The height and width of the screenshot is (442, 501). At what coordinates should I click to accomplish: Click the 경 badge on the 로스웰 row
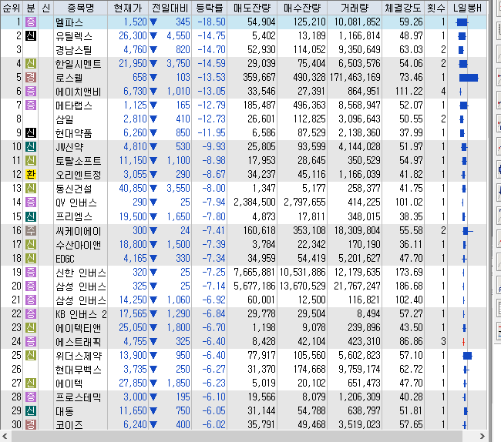click(31, 78)
